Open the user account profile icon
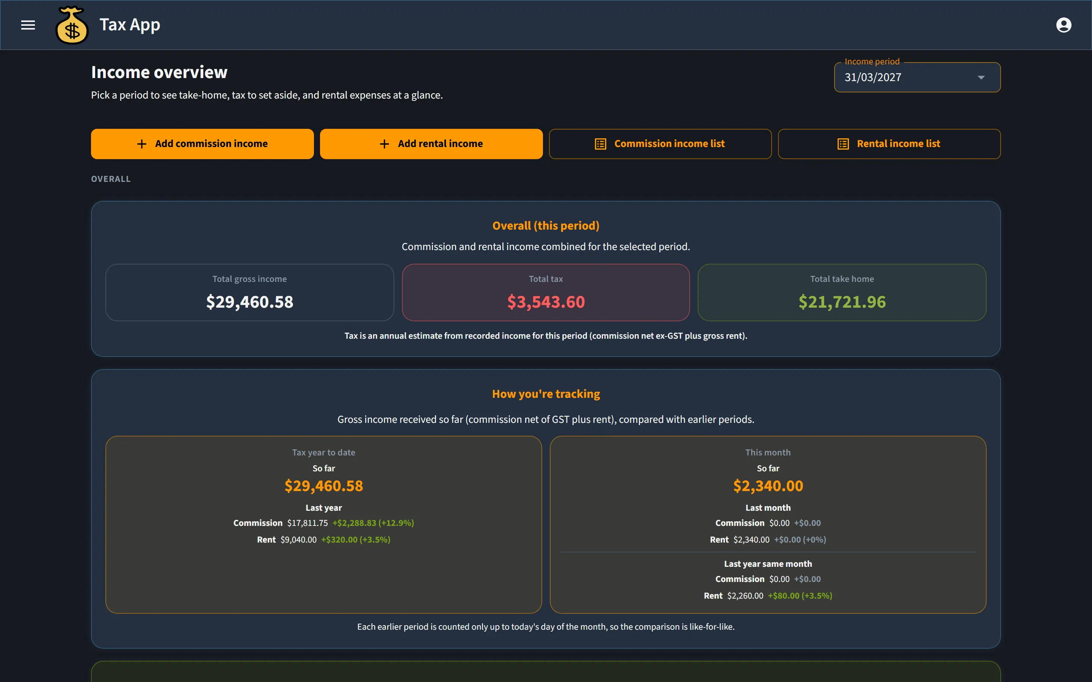Image resolution: width=1092 pixels, height=682 pixels. click(1064, 25)
